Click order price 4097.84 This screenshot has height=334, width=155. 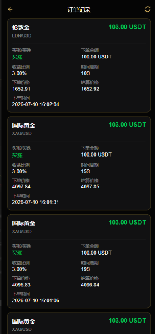pyautogui.click(x=21, y=187)
